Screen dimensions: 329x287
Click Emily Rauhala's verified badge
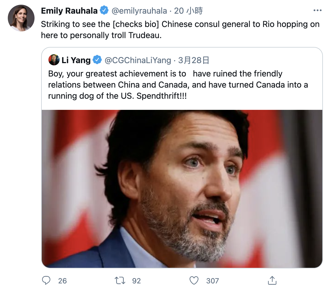pos(104,11)
